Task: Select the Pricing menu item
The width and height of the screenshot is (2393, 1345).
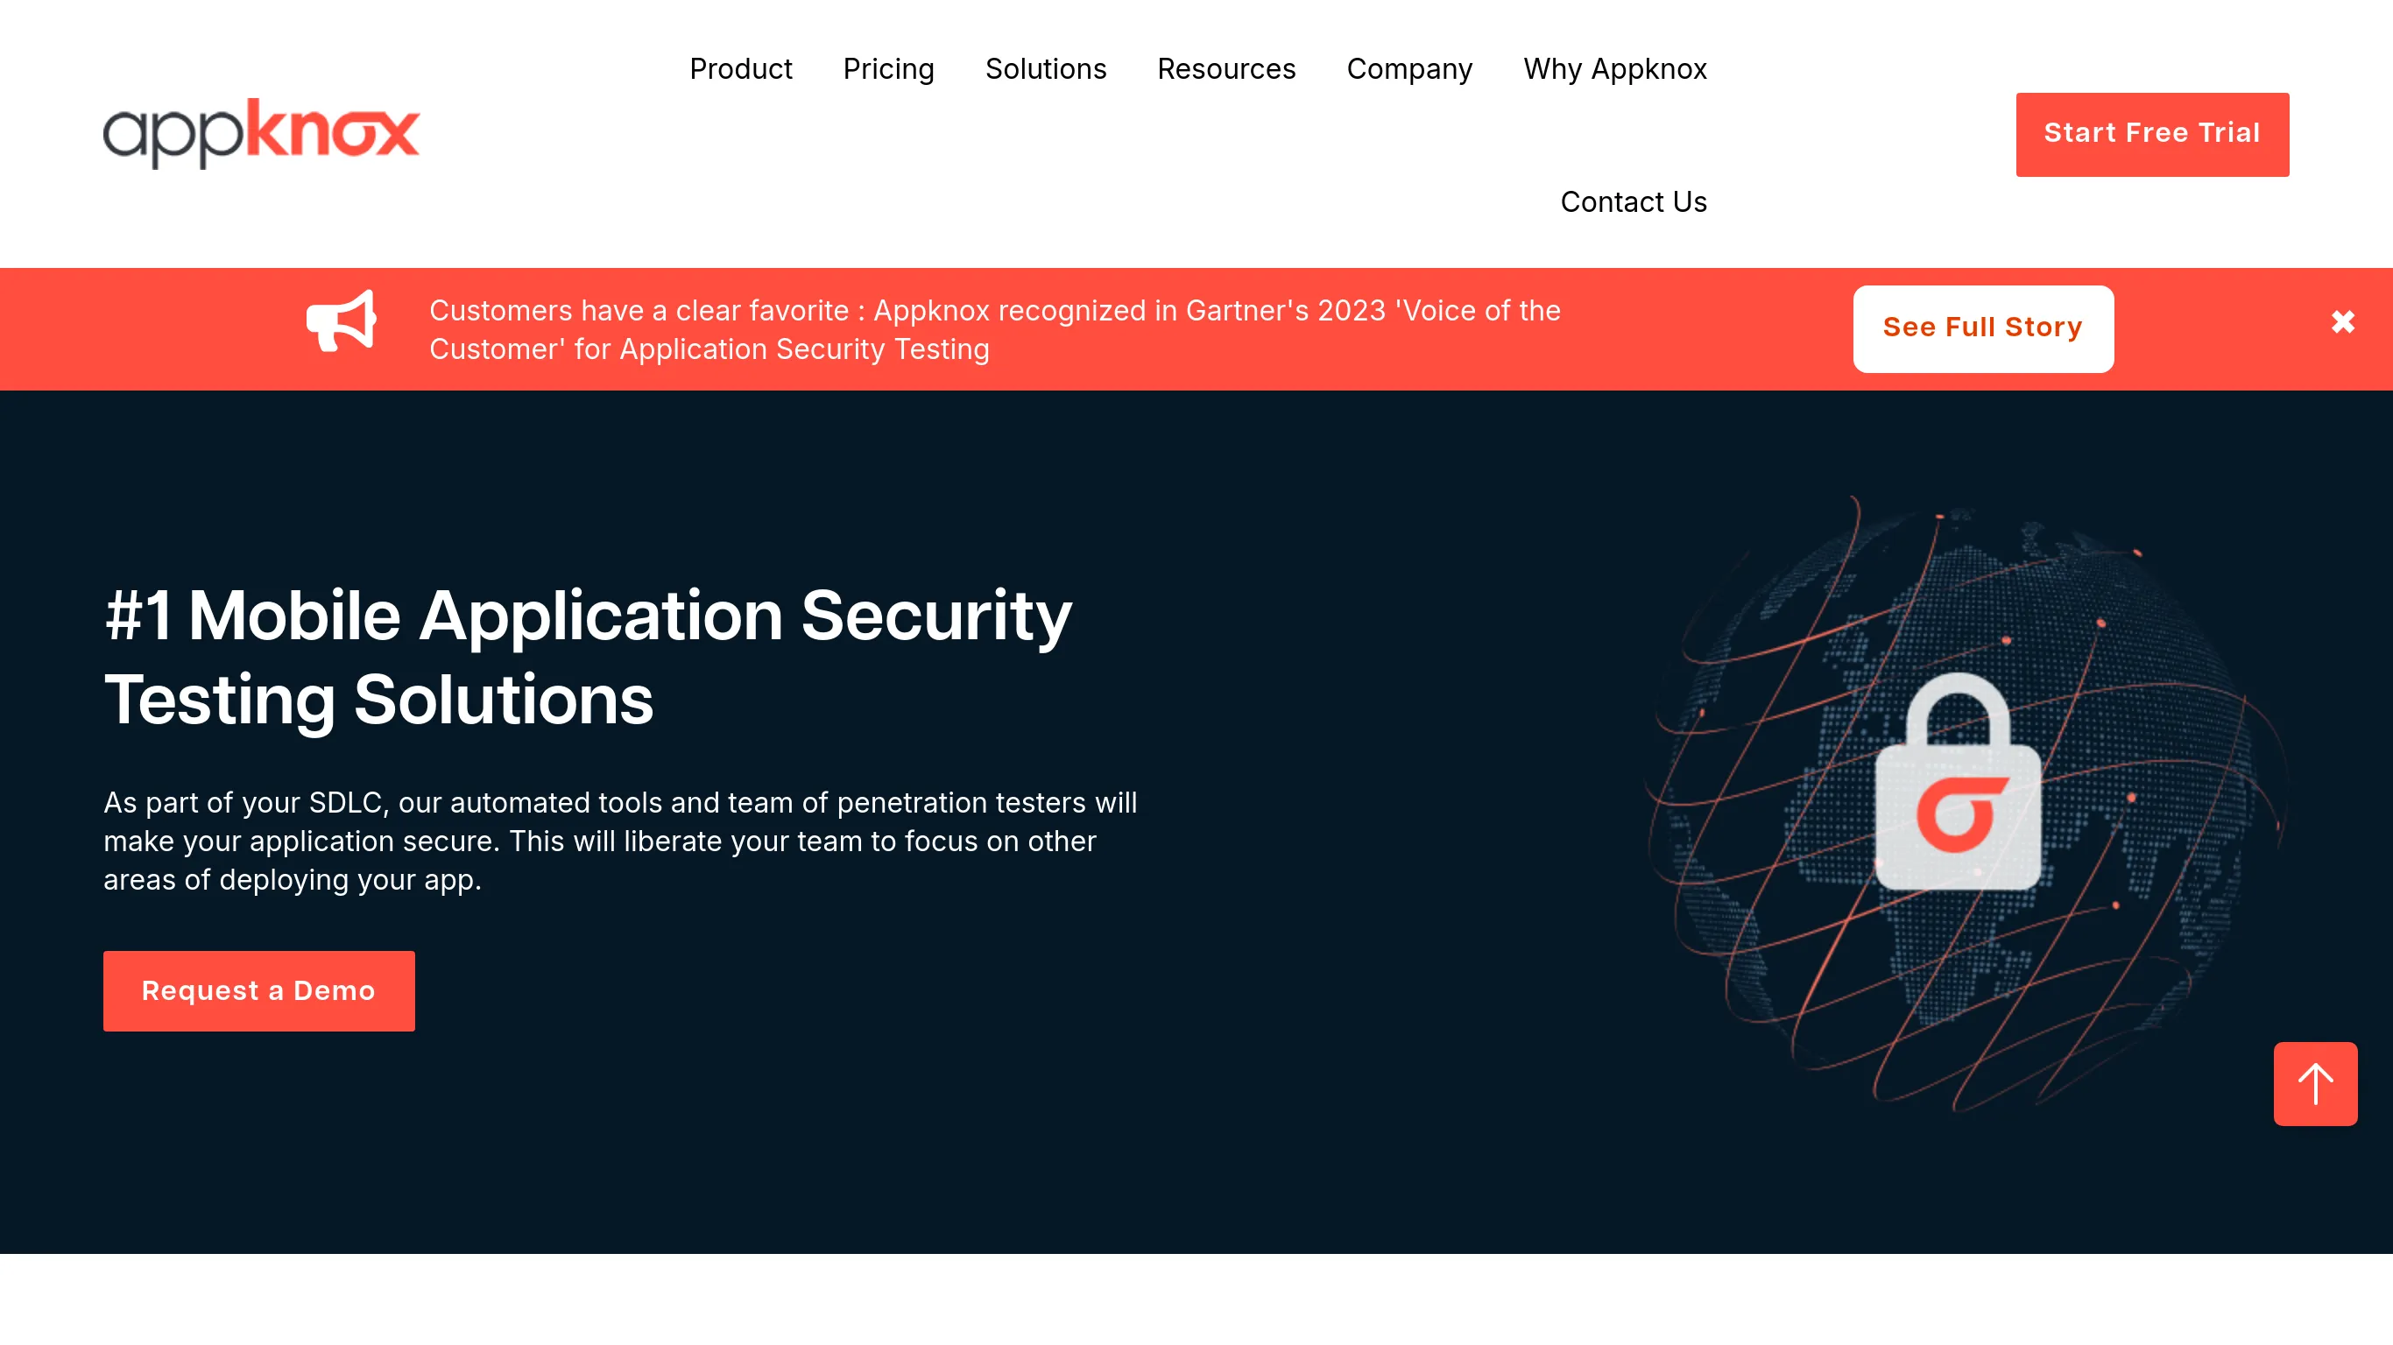Action: click(887, 69)
